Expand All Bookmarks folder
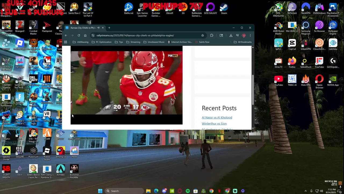344x194 pixels. point(243,42)
